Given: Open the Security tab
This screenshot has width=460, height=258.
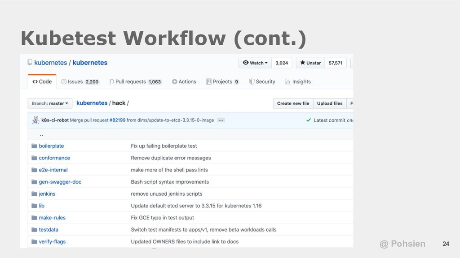Looking at the screenshot, I should coord(262,82).
